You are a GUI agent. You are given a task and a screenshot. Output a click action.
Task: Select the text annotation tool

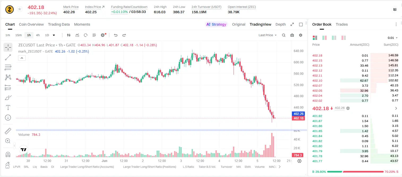tap(8, 108)
